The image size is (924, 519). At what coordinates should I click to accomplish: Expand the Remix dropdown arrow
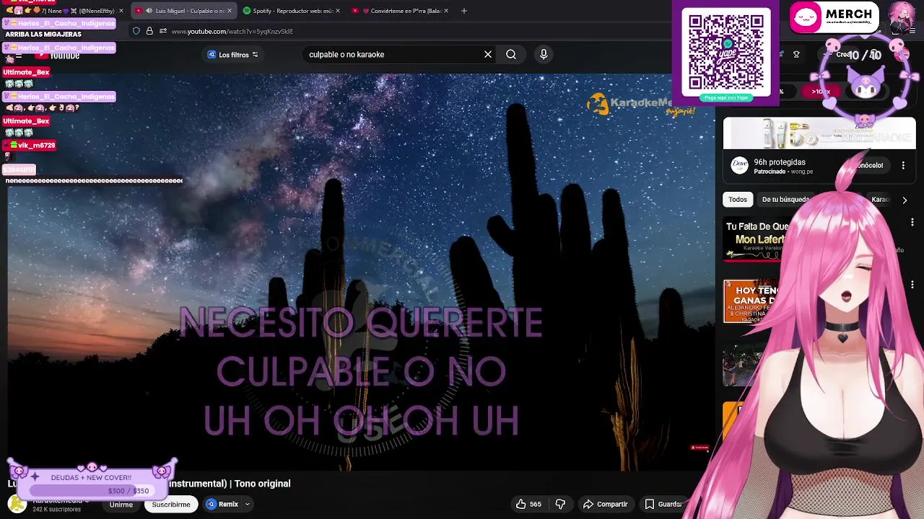coord(247,504)
